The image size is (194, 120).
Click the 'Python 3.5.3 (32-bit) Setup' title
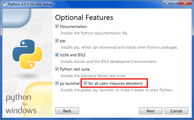(31, 4)
